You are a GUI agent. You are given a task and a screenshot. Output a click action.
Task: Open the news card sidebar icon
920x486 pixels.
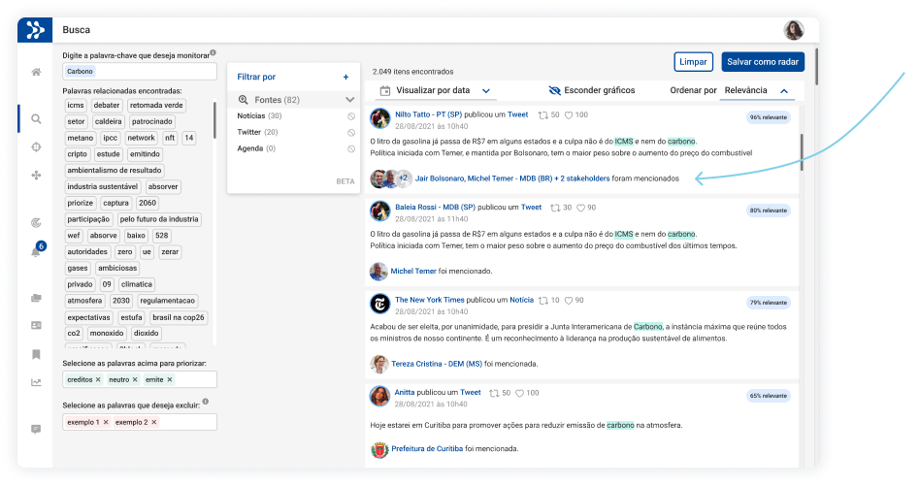36,325
